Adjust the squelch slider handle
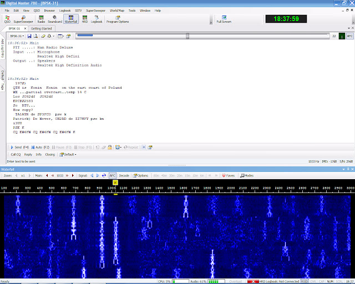Image resolution: width=355 pixels, height=284 pixels. (x=187, y=36)
